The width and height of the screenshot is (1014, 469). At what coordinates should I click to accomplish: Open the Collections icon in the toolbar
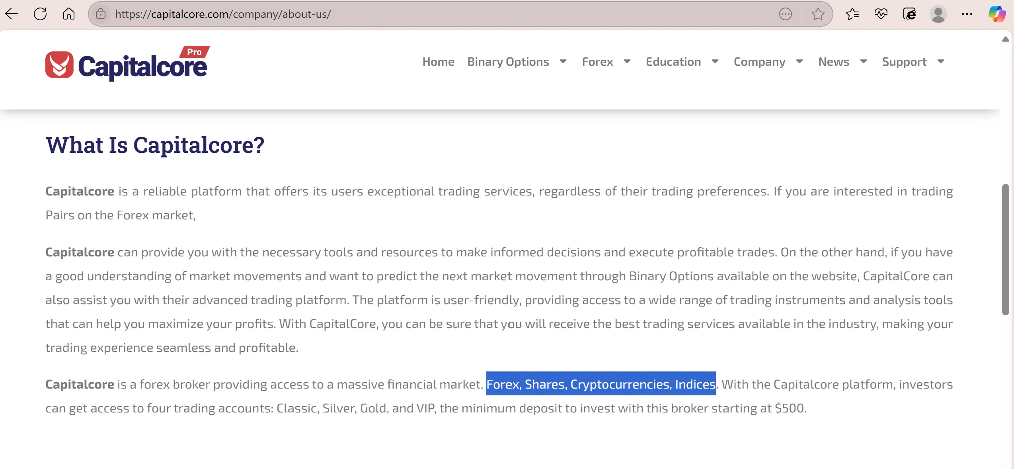[x=910, y=14]
